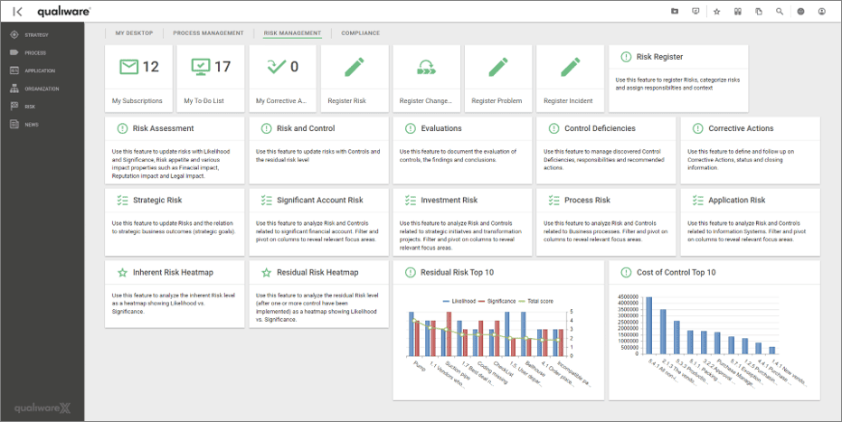Click tallest bar in Cost of Control chart

click(x=648, y=325)
